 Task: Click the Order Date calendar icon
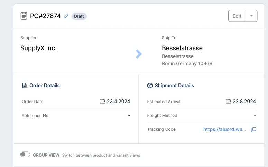(102, 102)
